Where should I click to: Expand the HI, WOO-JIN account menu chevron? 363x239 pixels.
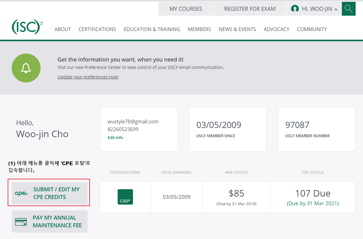point(336,10)
